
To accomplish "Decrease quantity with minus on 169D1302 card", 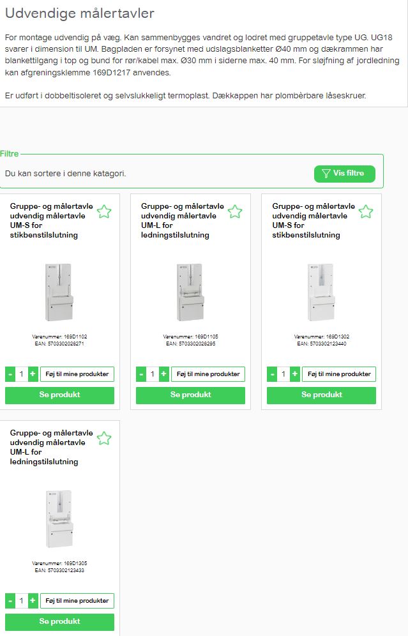I will pos(272,374).
